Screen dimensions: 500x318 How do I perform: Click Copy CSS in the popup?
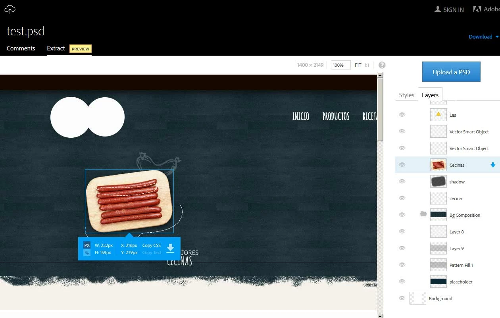click(152, 245)
